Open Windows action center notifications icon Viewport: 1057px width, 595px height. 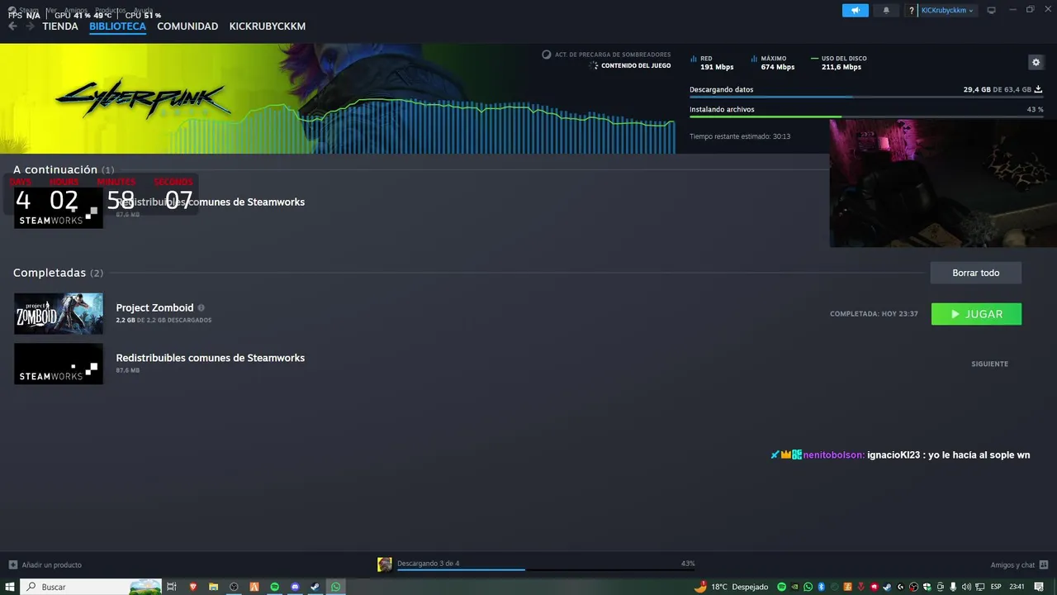pos(1039,587)
